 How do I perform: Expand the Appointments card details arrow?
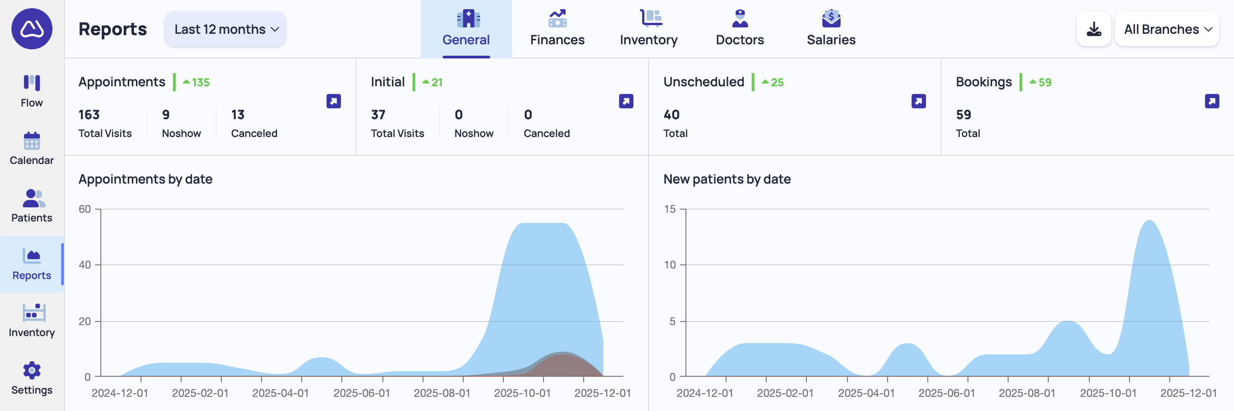334,101
